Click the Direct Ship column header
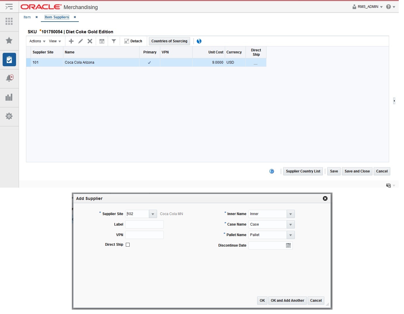Image resolution: width=404 pixels, height=314 pixels. click(256, 52)
